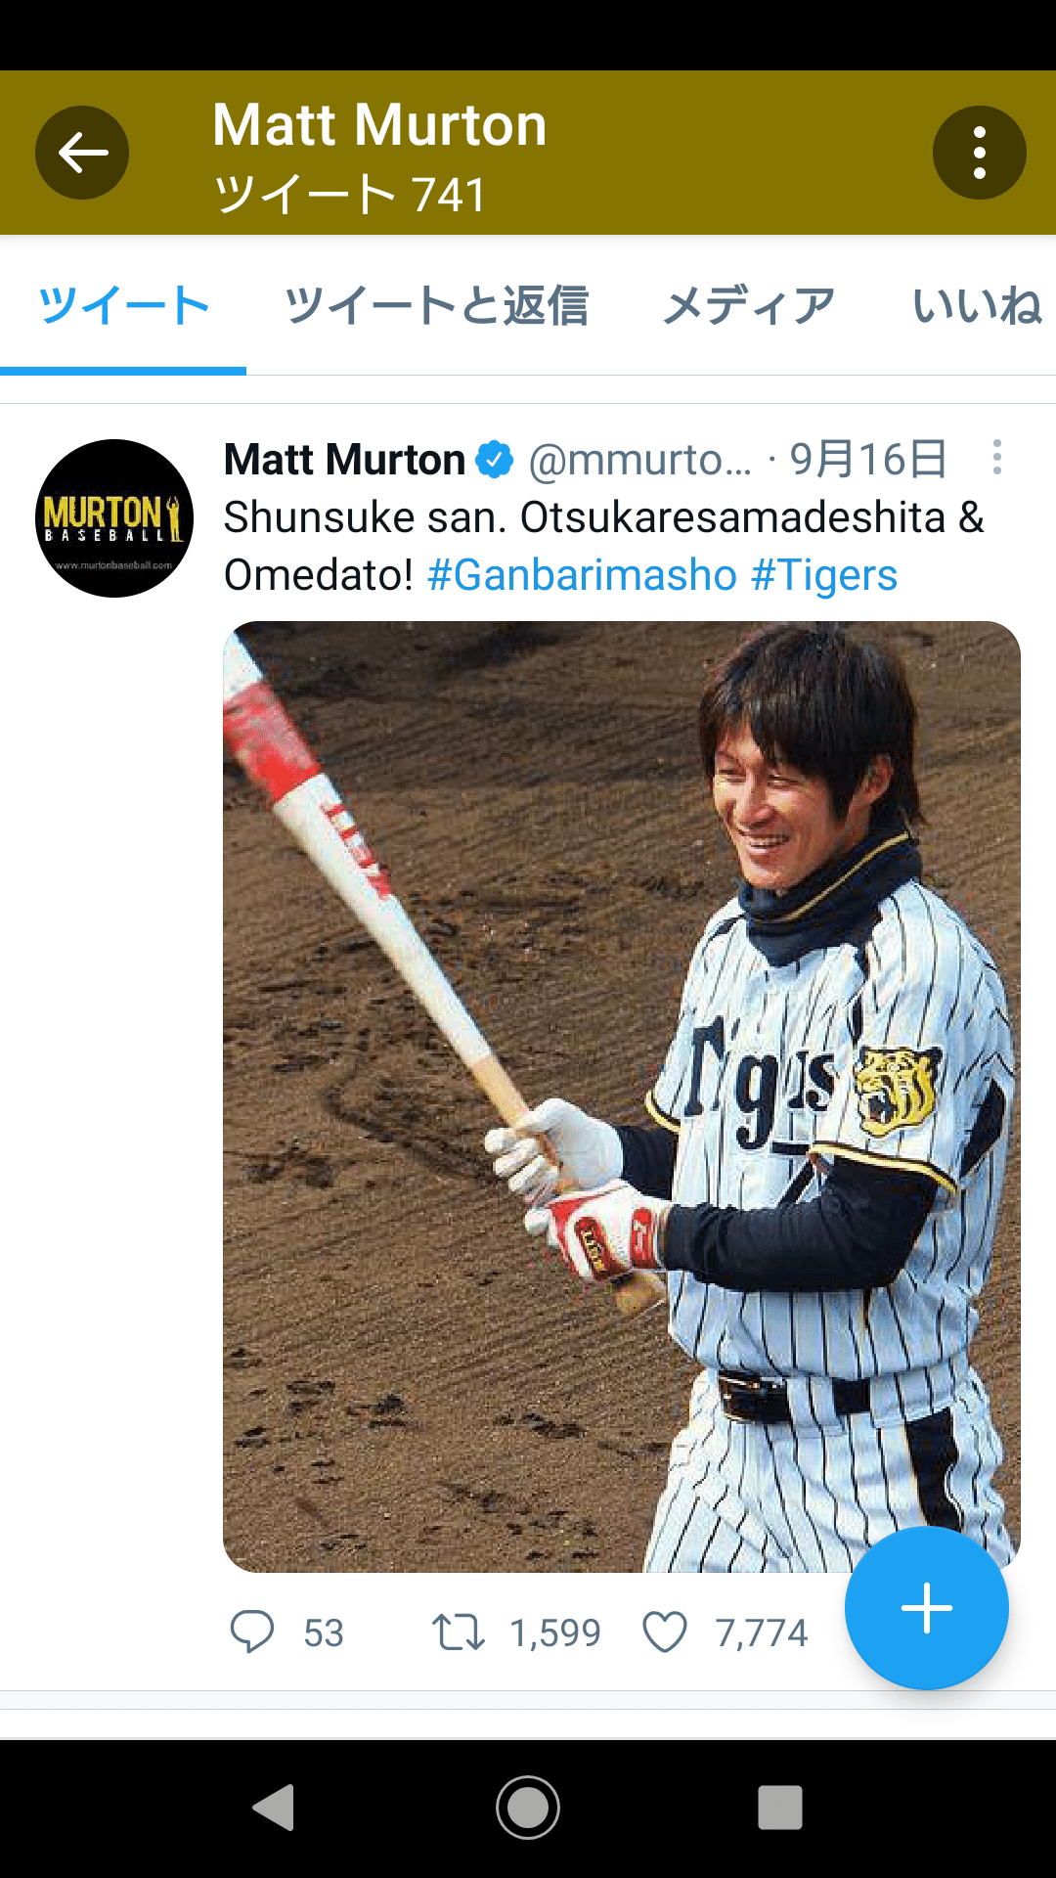
Task: Switch to いいね tab
Action: (x=978, y=305)
